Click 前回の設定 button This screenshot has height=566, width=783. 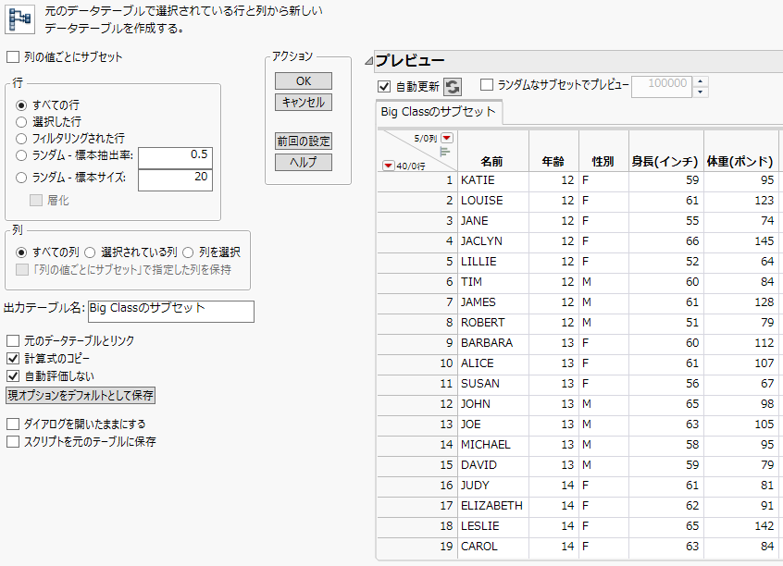(x=304, y=141)
